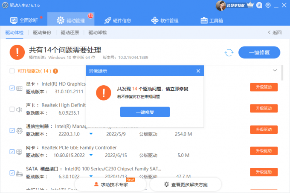This screenshot has width=290, height=193.
Task: Click the VIP crown icon
Action: coord(250,6)
